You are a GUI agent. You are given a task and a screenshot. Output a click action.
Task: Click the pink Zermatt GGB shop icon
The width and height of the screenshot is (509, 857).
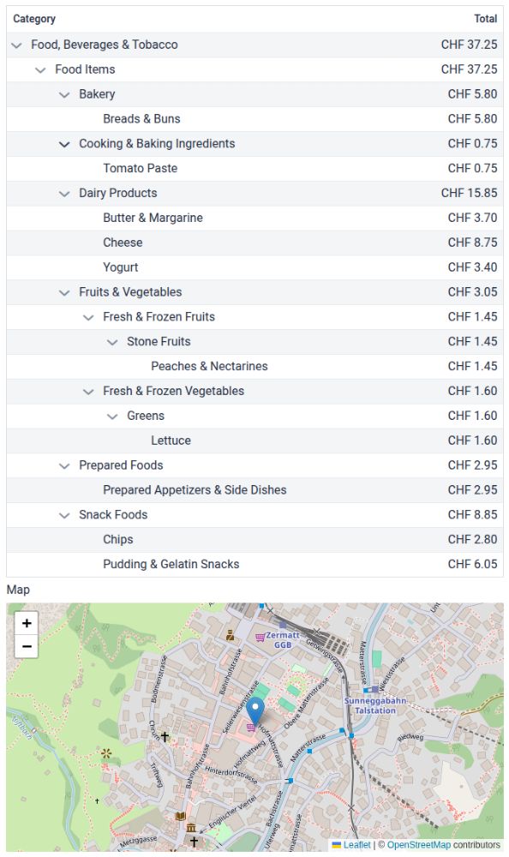click(260, 637)
